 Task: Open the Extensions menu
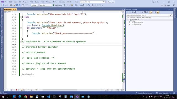point(62,2)
